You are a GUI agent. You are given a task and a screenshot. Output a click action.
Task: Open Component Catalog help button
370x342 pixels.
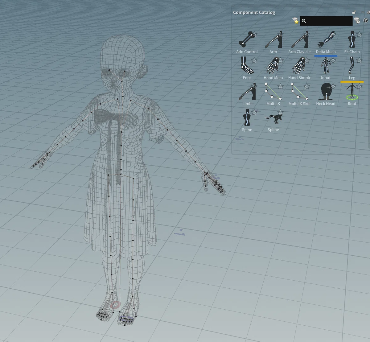(x=366, y=20)
